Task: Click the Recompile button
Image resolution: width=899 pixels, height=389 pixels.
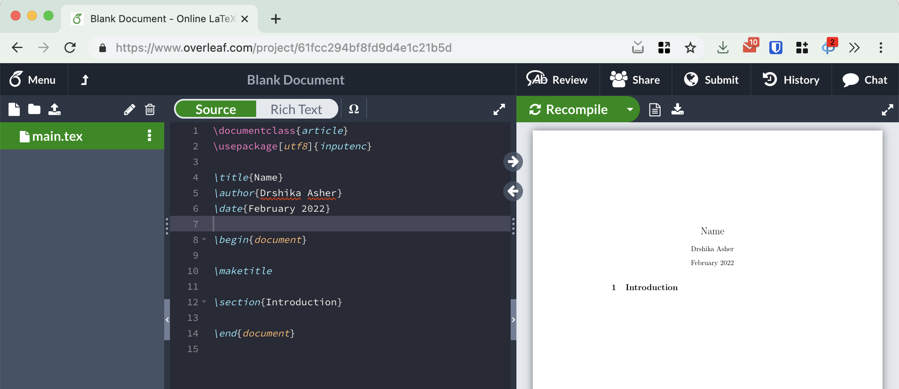Action: click(x=569, y=109)
